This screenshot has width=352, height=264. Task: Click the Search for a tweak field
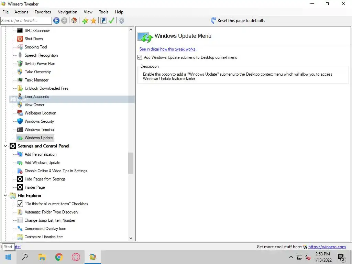[26, 21]
